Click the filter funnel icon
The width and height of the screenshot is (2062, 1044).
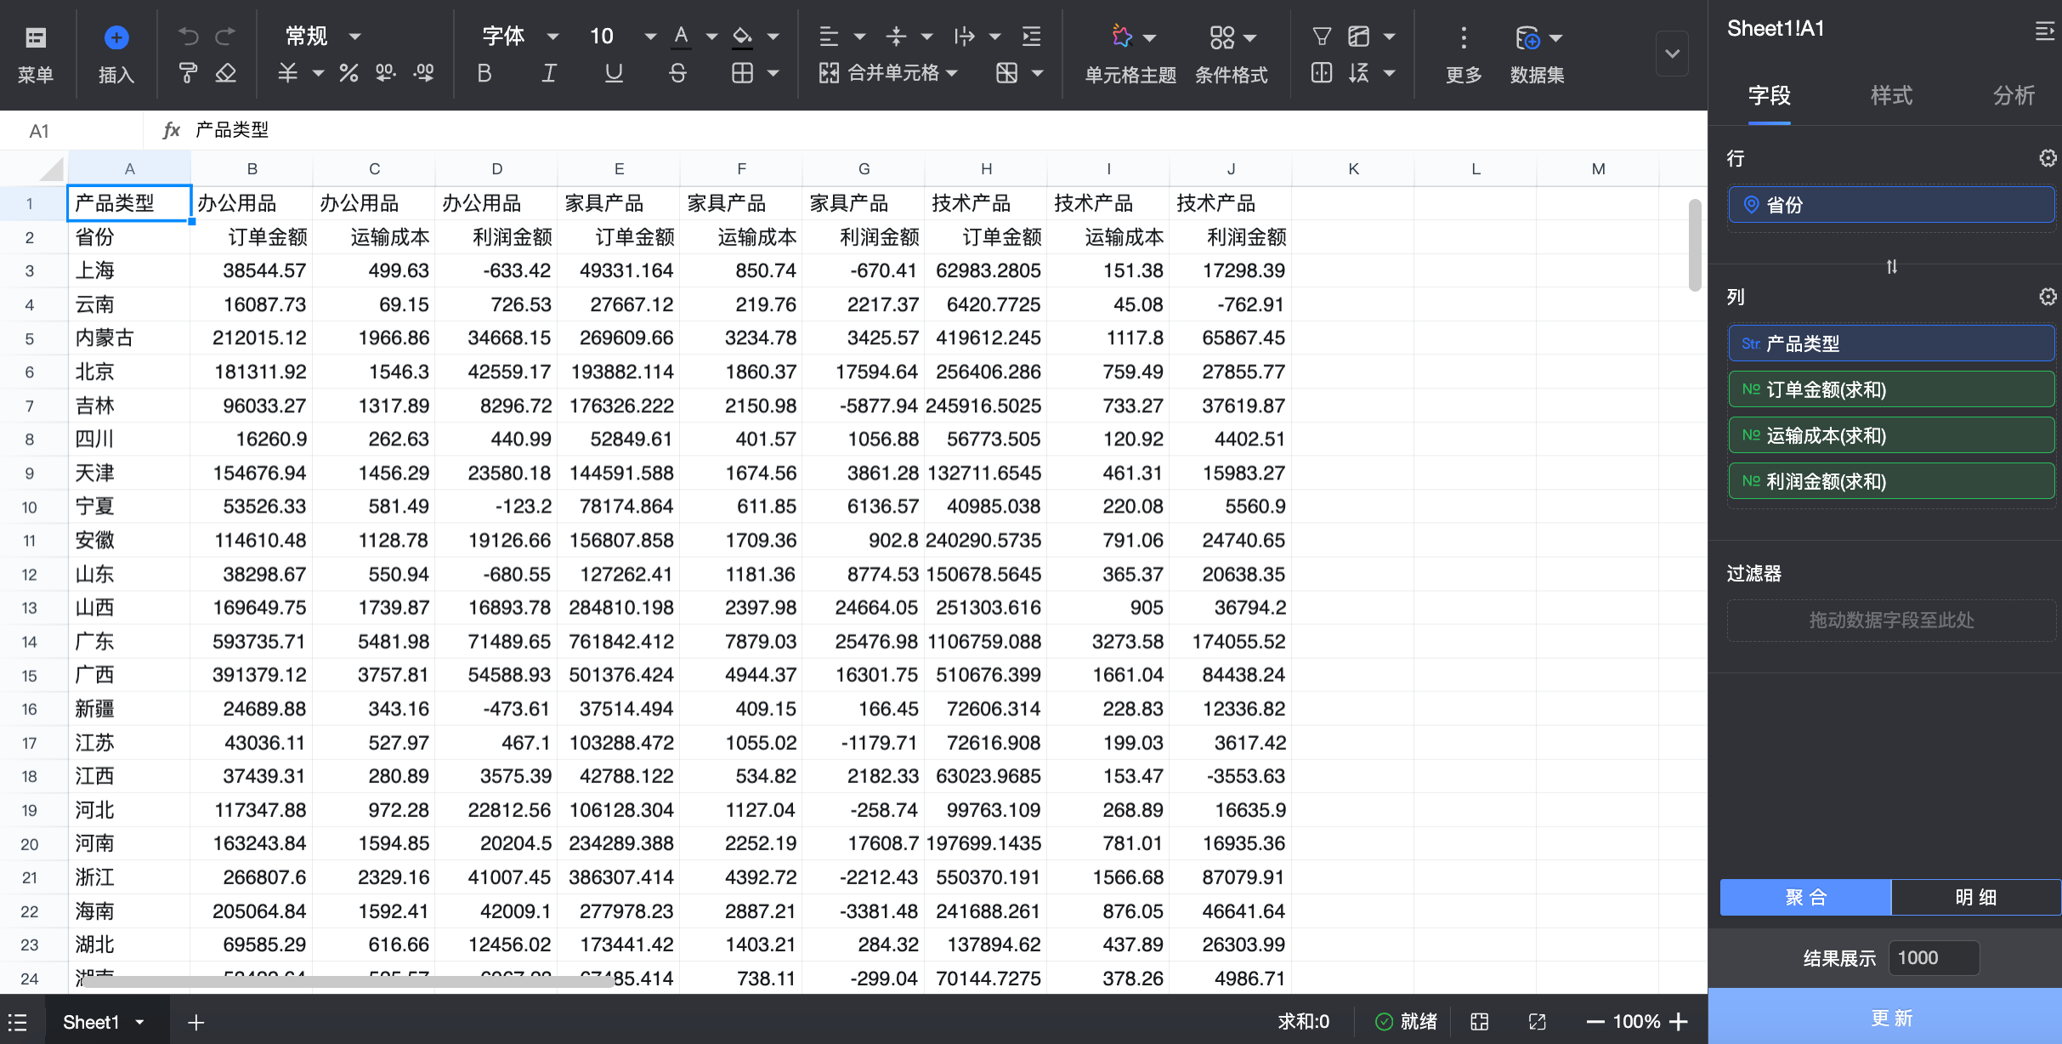pos(1321,37)
